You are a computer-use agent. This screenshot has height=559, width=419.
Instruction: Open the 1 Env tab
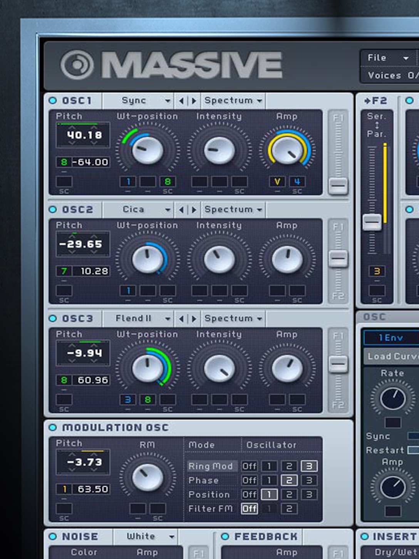(391, 338)
